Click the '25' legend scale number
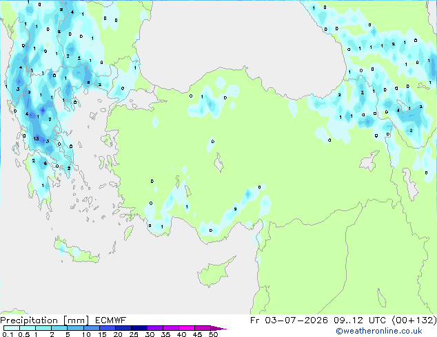Viewport: 437px width, 337px height. coord(134,334)
